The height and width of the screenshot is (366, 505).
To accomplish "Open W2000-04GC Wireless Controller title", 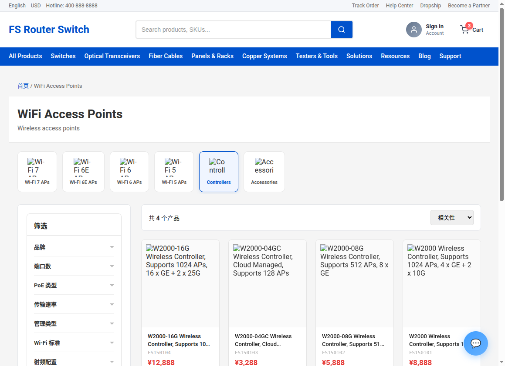I will [263, 340].
